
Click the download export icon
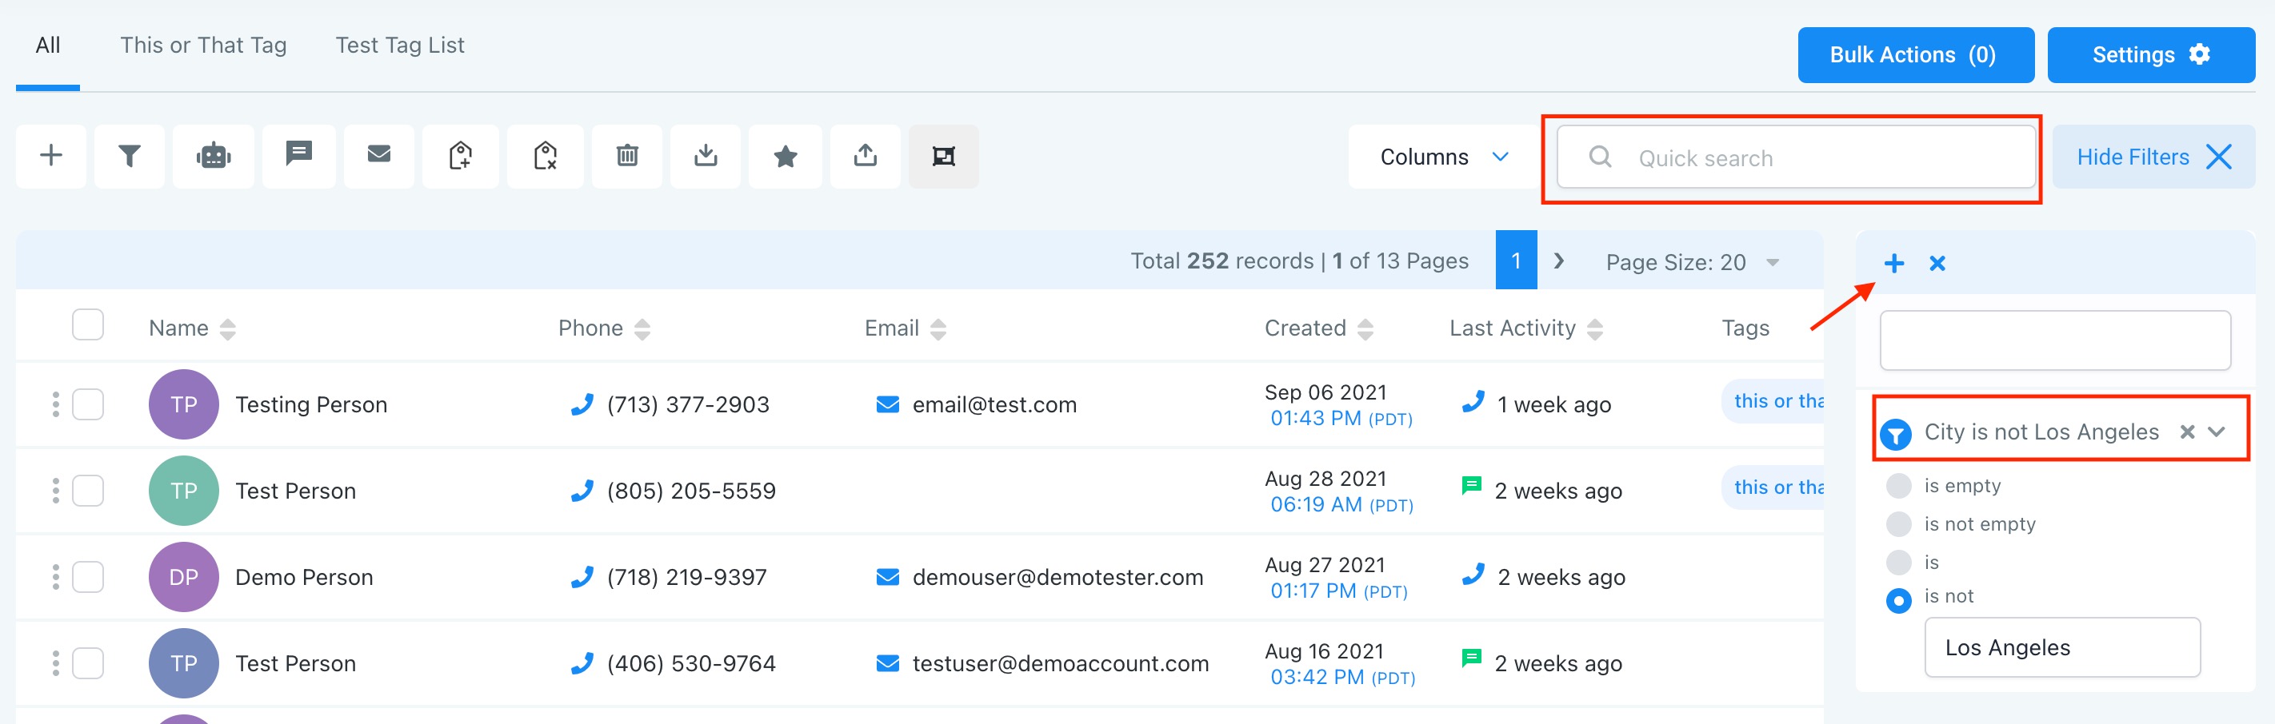pos(706,156)
